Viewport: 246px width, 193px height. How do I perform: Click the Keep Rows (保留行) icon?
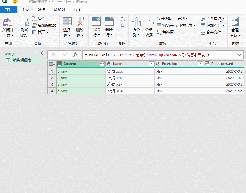96,21
